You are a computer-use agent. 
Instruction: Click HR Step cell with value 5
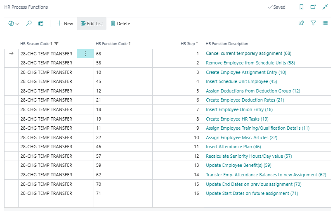click(178, 91)
